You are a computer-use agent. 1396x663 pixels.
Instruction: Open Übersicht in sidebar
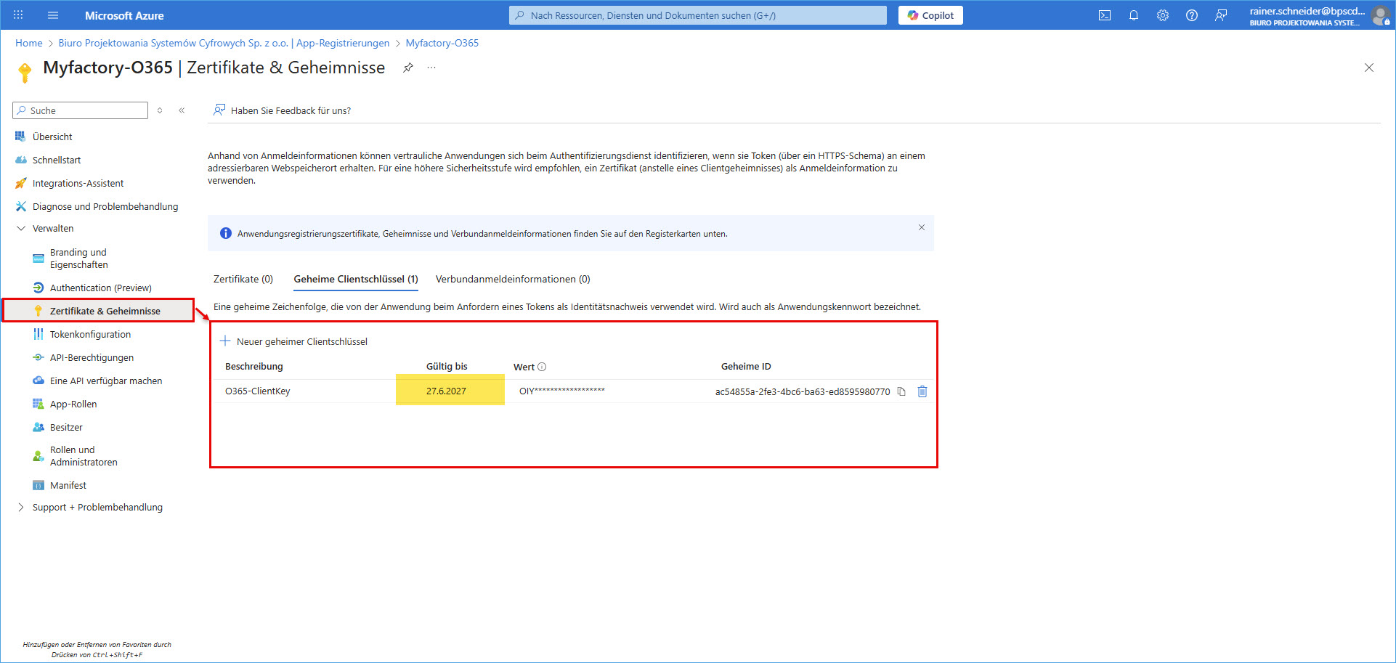52,137
